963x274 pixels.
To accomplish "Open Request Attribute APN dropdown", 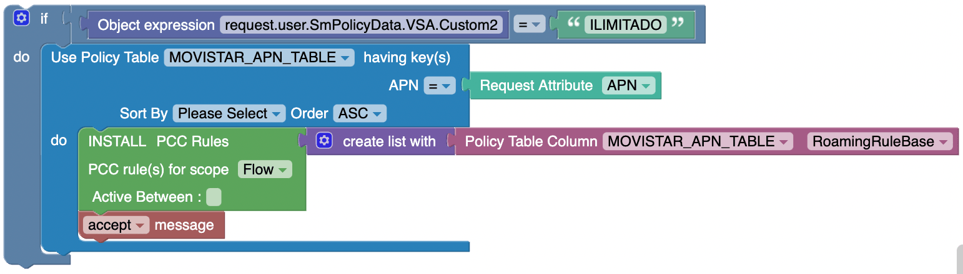I will 628,86.
